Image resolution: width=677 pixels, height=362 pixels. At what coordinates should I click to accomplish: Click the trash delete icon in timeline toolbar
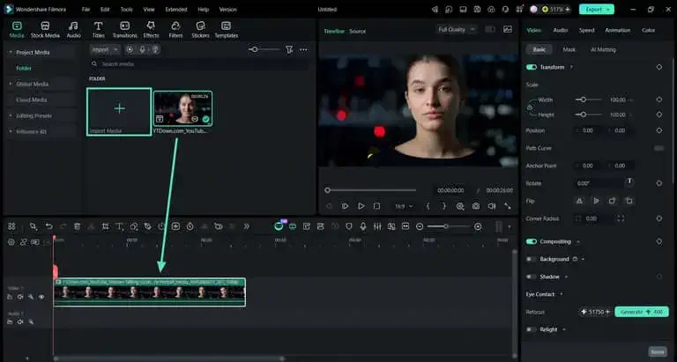click(77, 226)
